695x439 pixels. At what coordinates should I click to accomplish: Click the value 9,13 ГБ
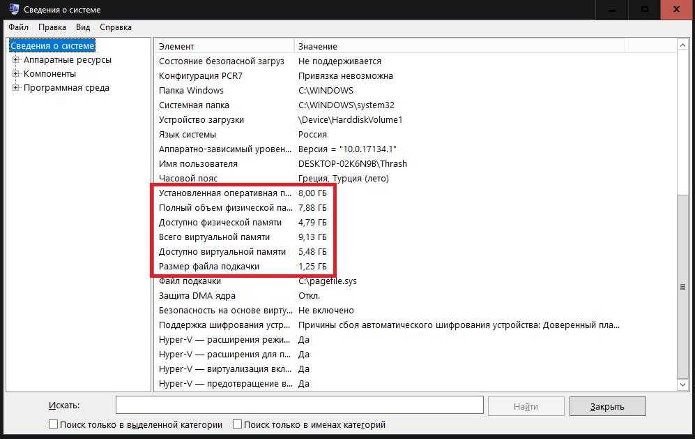click(312, 237)
